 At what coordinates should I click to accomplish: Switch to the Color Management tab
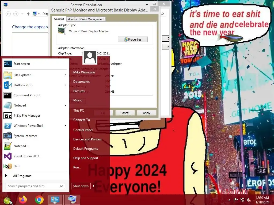pyautogui.click(x=92, y=19)
